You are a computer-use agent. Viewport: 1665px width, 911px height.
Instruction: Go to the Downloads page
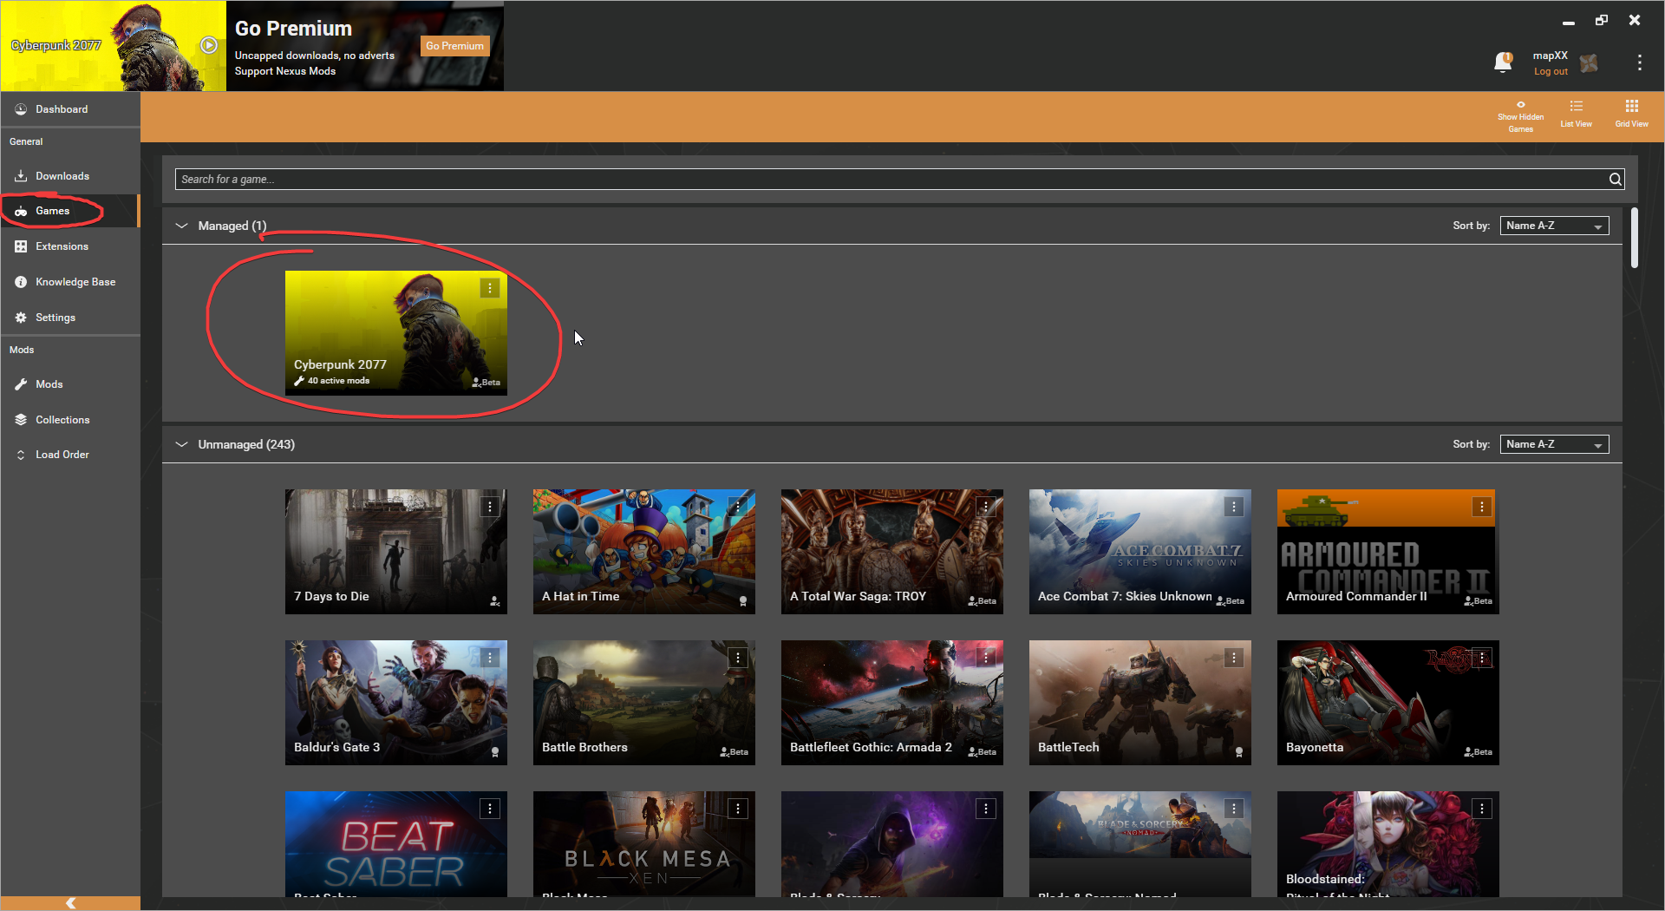69,176
